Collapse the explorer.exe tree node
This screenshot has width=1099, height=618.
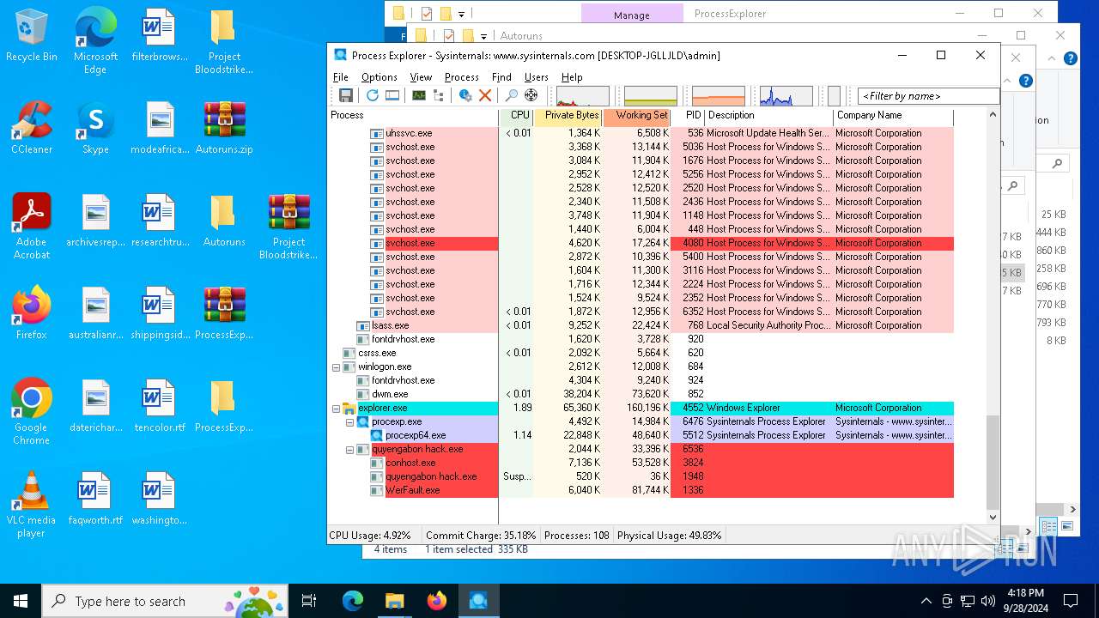coord(336,408)
